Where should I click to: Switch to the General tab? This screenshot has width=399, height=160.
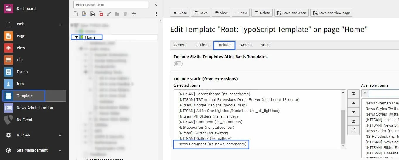[181, 45]
